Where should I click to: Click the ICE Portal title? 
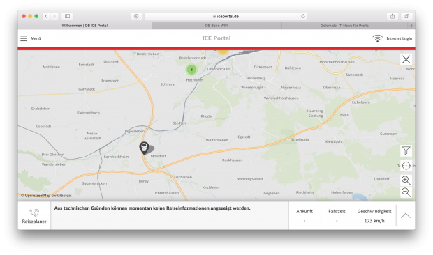click(x=216, y=38)
